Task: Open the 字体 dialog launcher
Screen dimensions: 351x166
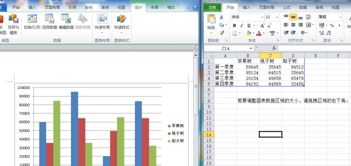Action: 278,41
